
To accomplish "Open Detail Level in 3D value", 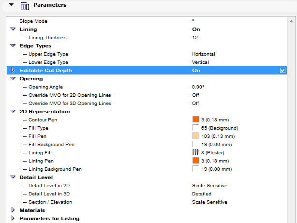I will pos(202,194).
